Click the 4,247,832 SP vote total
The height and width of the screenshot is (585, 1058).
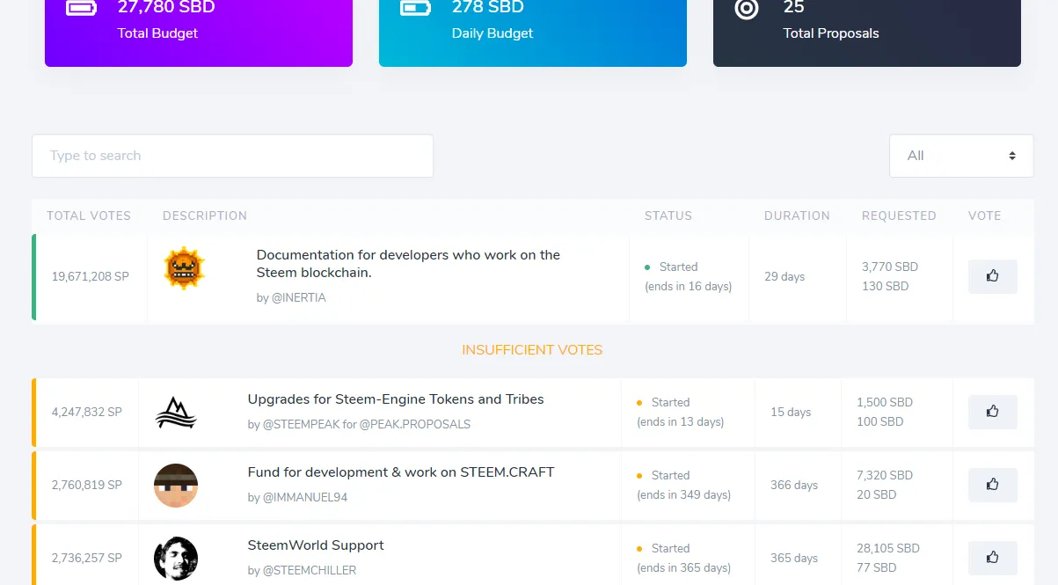pyautogui.click(x=87, y=412)
